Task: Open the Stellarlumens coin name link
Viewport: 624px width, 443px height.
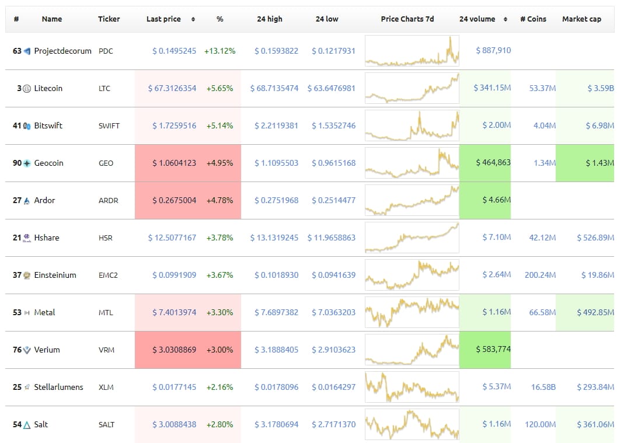Action: pyautogui.click(x=58, y=387)
